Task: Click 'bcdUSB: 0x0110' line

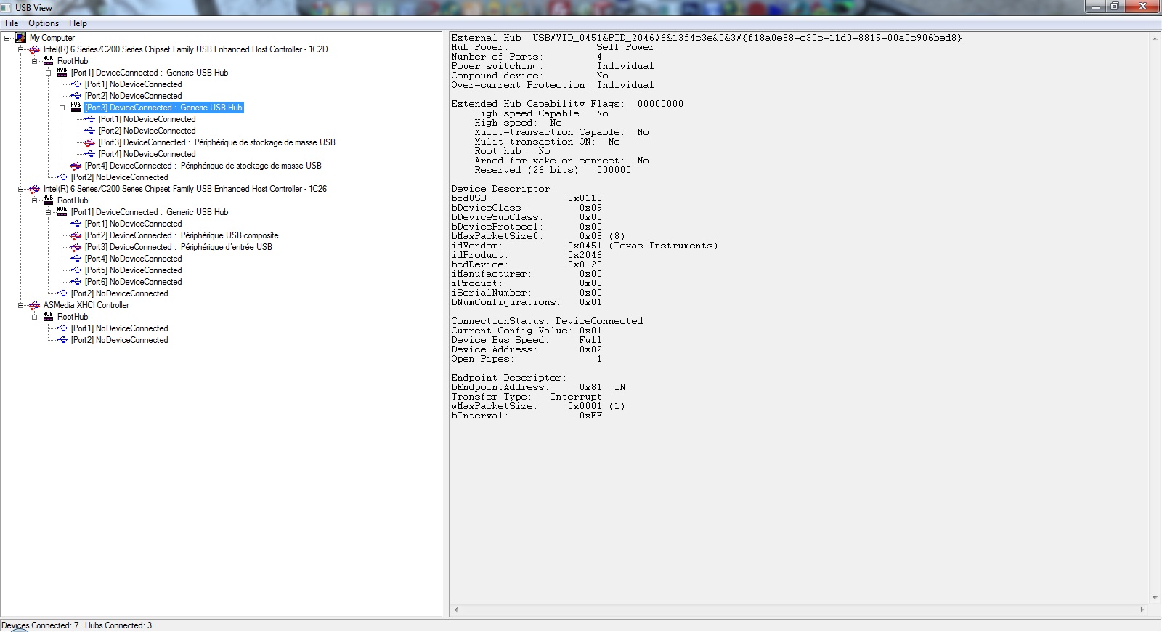Action: (x=527, y=198)
